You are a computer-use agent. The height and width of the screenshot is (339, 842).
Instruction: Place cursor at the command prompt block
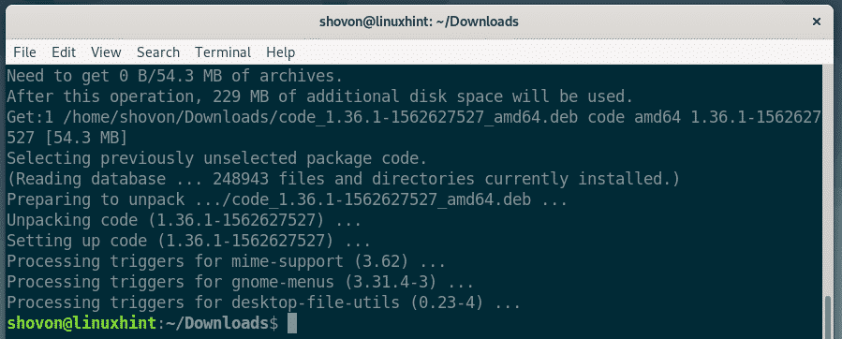[292, 323]
